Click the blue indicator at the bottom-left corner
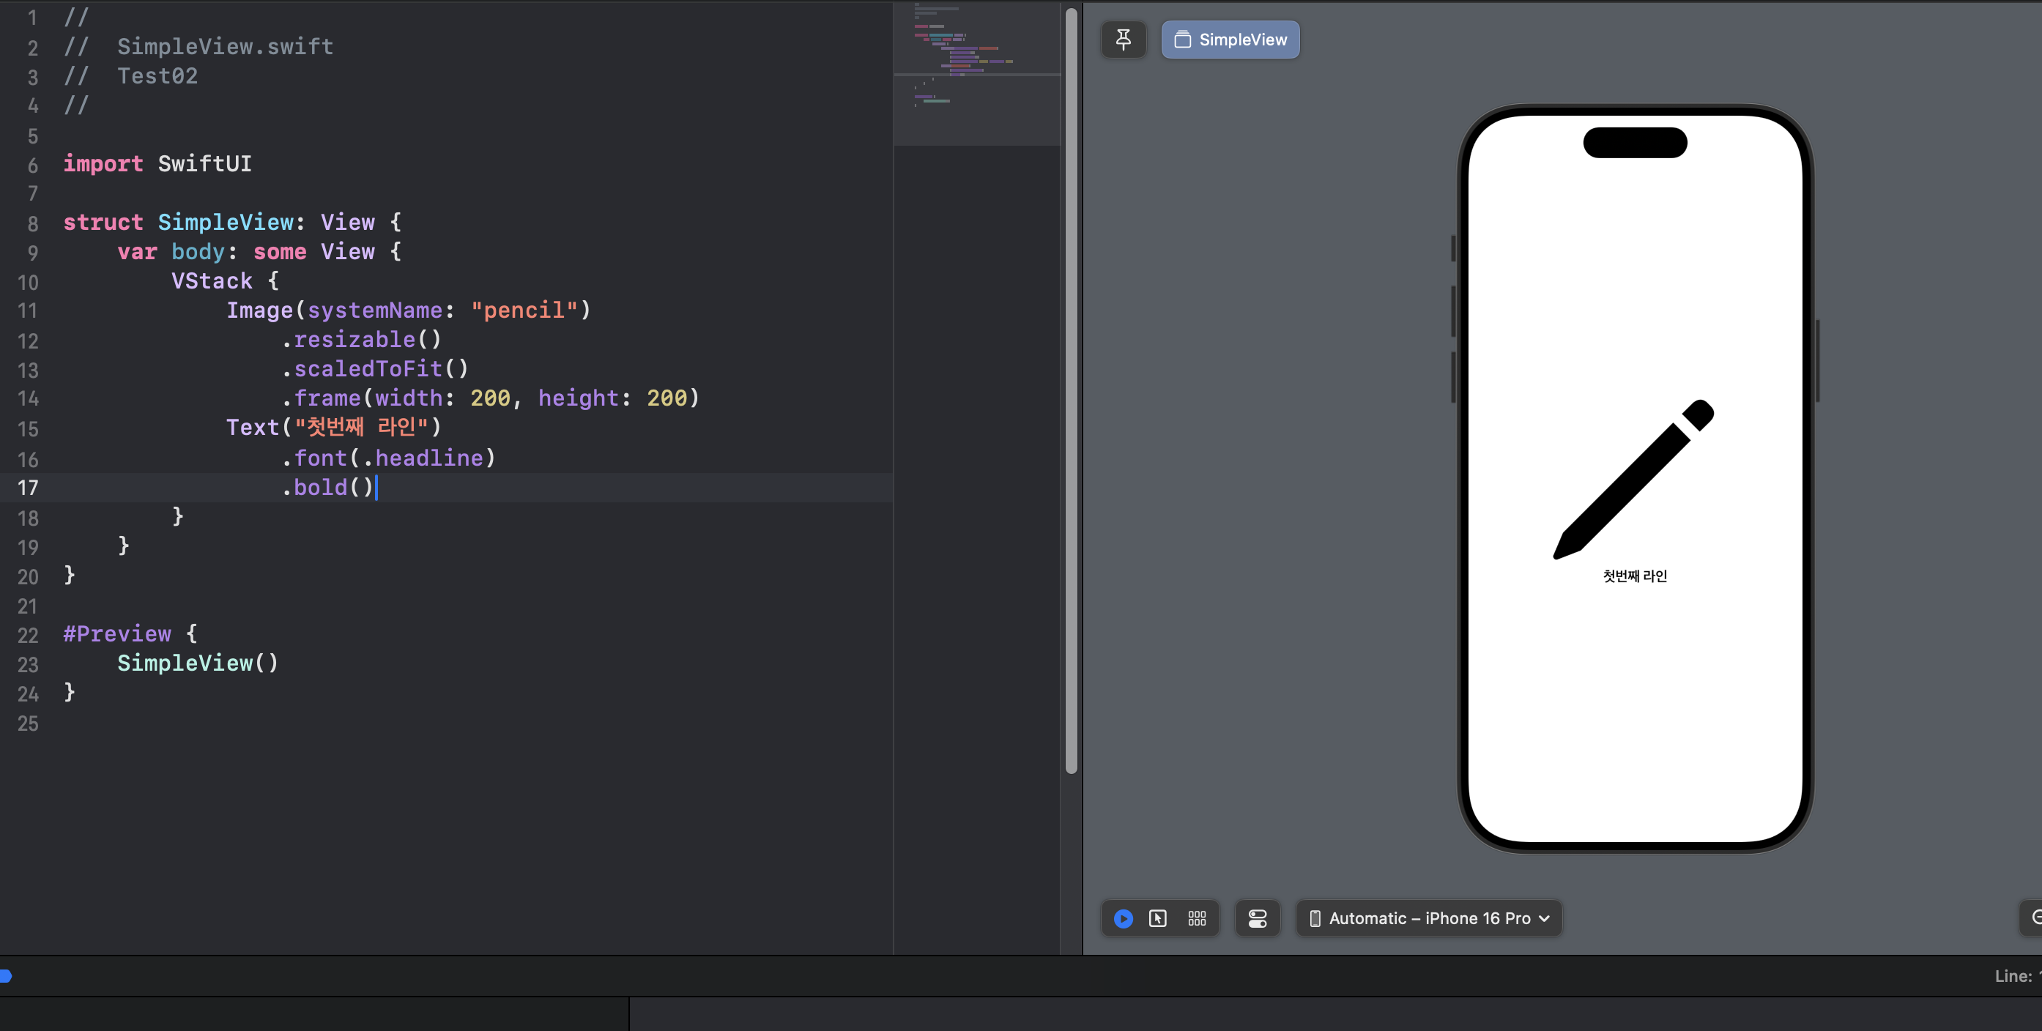Image resolution: width=2042 pixels, height=1031 pixels. pos(4,975)
